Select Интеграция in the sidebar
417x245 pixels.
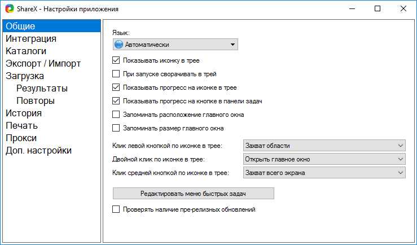point(31,38)
